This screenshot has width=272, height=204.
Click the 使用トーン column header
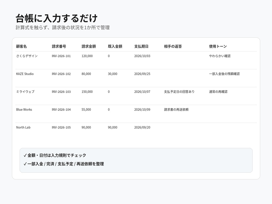[x=218, y=46]
